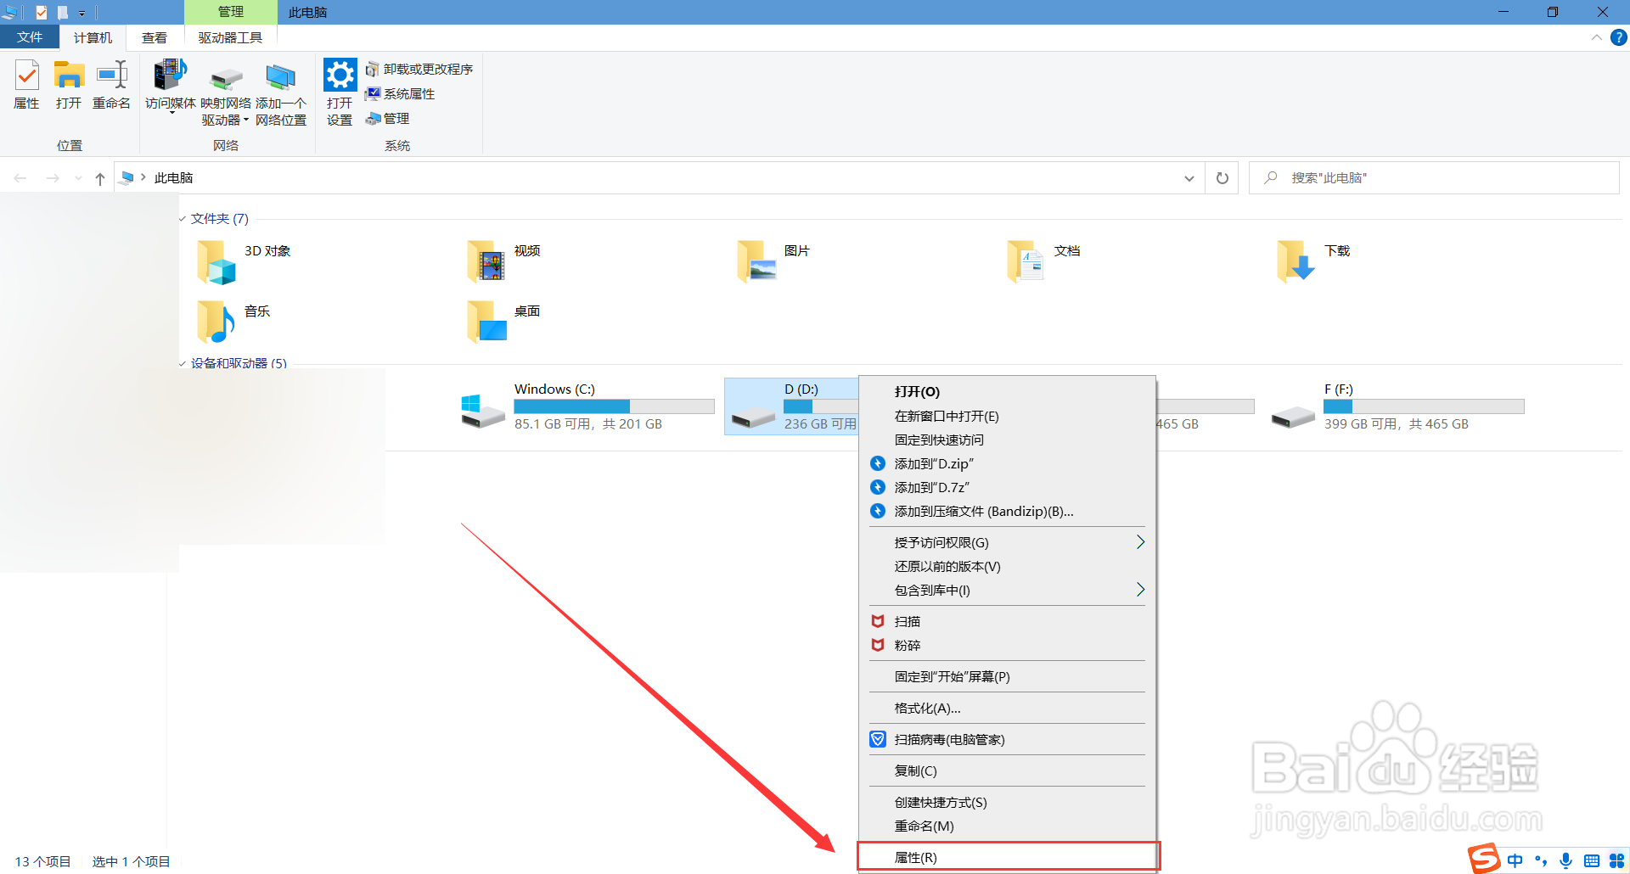Open 卸载或更改程序 uninstall programs icon

pyautogui.click(x=419, y=69)
